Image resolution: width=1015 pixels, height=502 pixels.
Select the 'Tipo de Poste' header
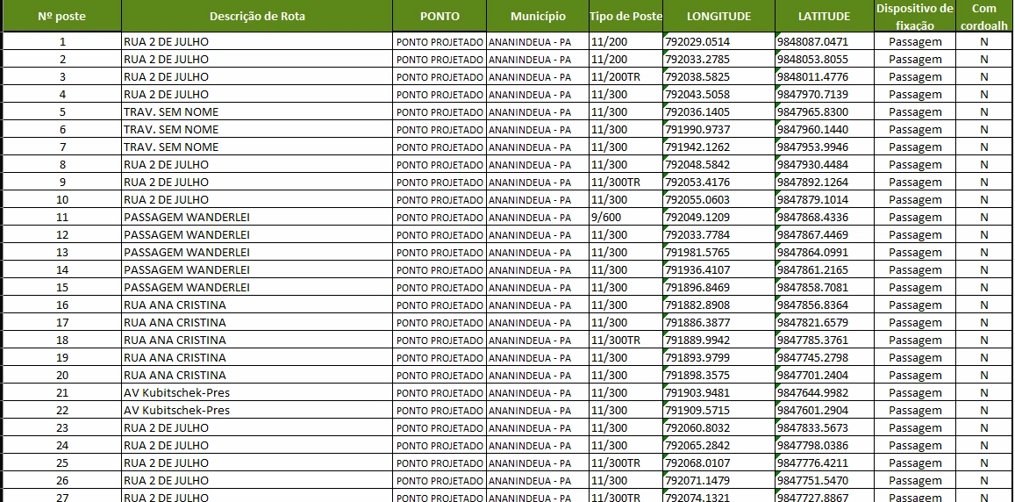pyautogui.click(x=626, y=16)
